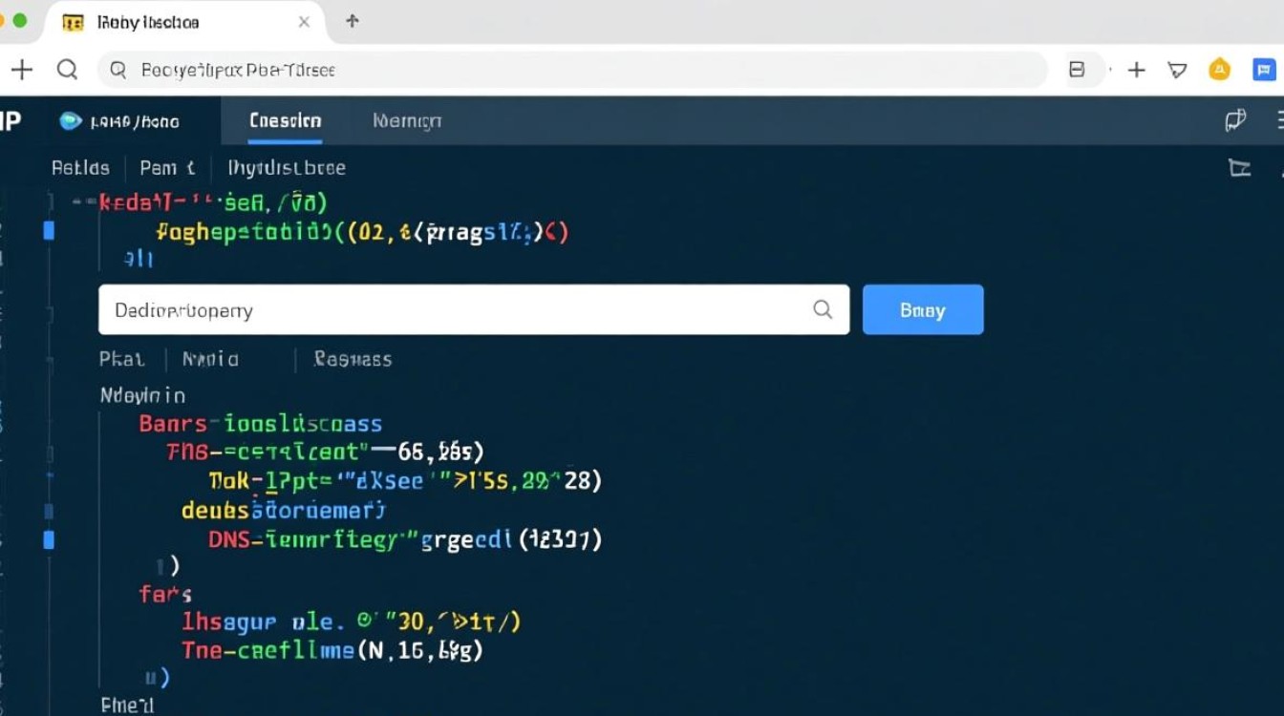Close the current browser tab
The width and height of the screenshot is (1284, 716).
tap(304, 22)
